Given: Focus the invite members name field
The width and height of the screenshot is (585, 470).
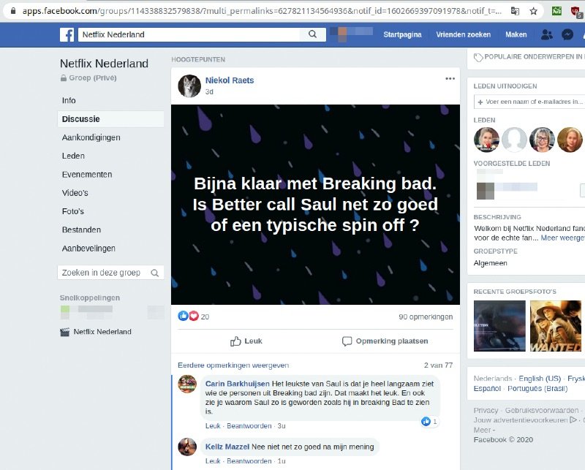Looking at the screenshot, I should coord(529,102).
